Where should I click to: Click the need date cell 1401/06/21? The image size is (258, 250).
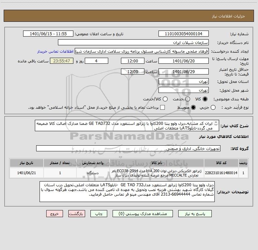pyautogui.click(x=26, y=173)
